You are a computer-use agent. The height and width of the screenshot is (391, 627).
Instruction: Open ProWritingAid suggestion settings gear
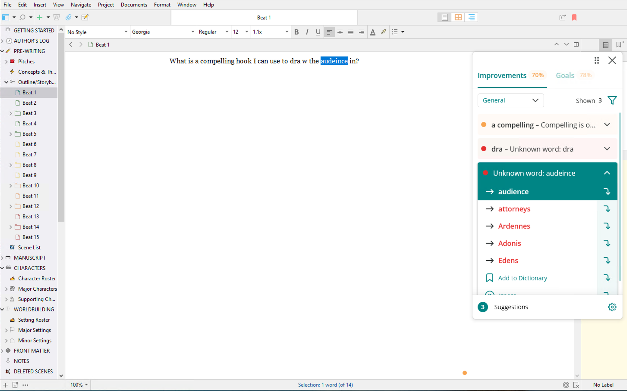(612, 307)
